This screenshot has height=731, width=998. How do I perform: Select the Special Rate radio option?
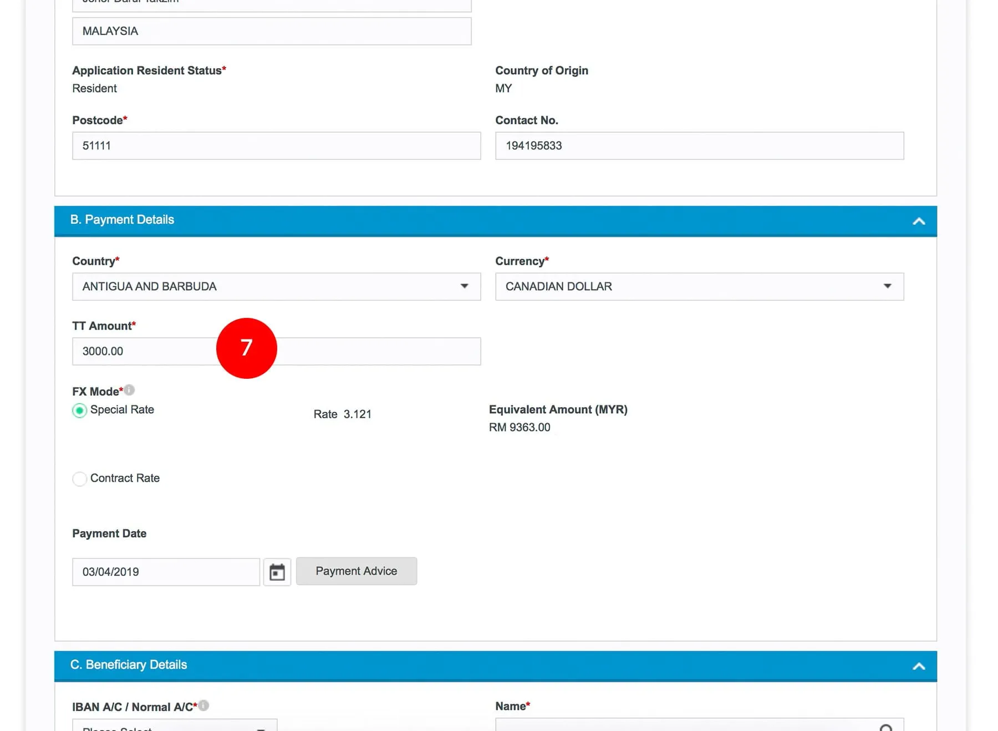click(x=80, y=410)
